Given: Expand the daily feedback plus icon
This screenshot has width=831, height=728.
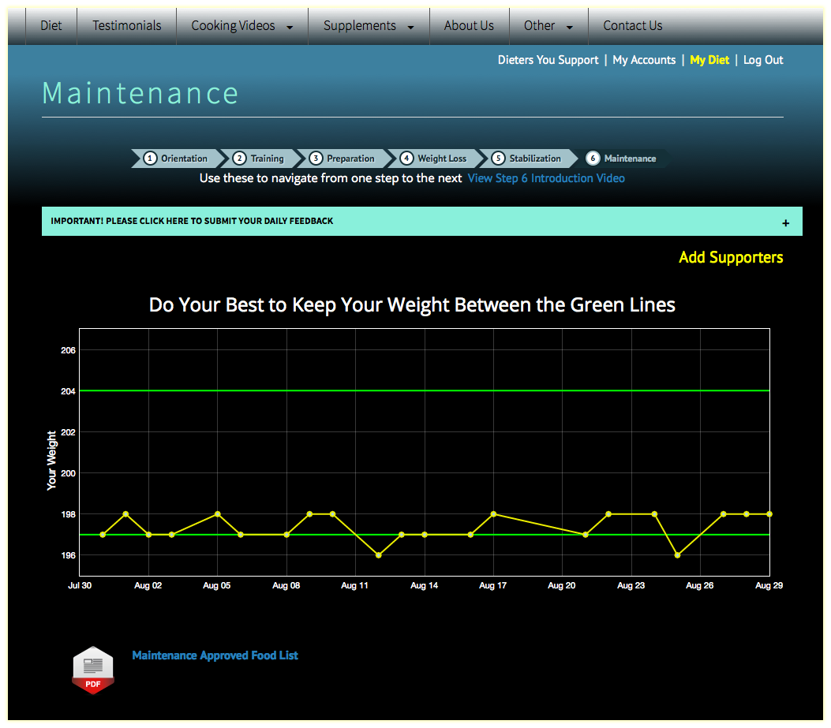Looking at the screenshot, I should tap(785, 223).
